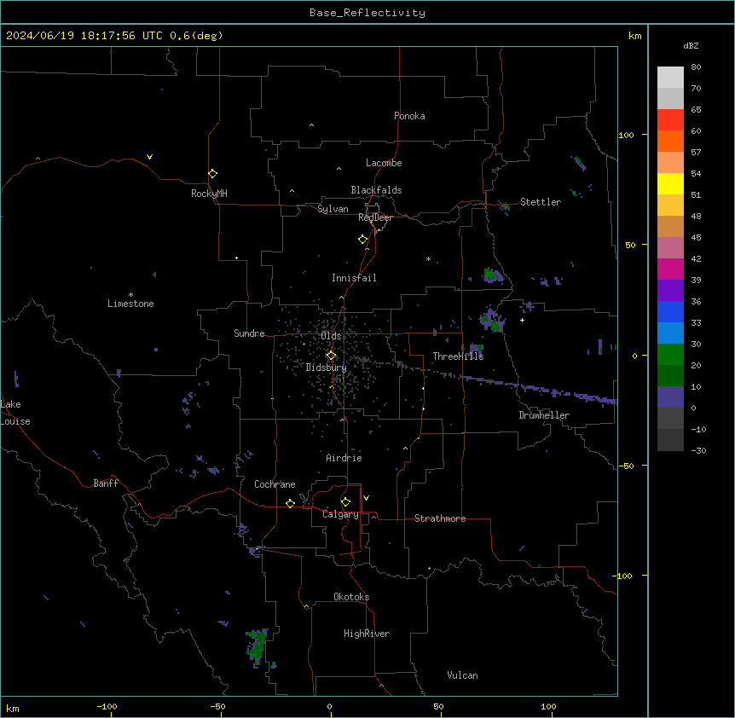Click the RockyMH label
Image resolution: width=735 pixels, height=718 pixels.
209,194
